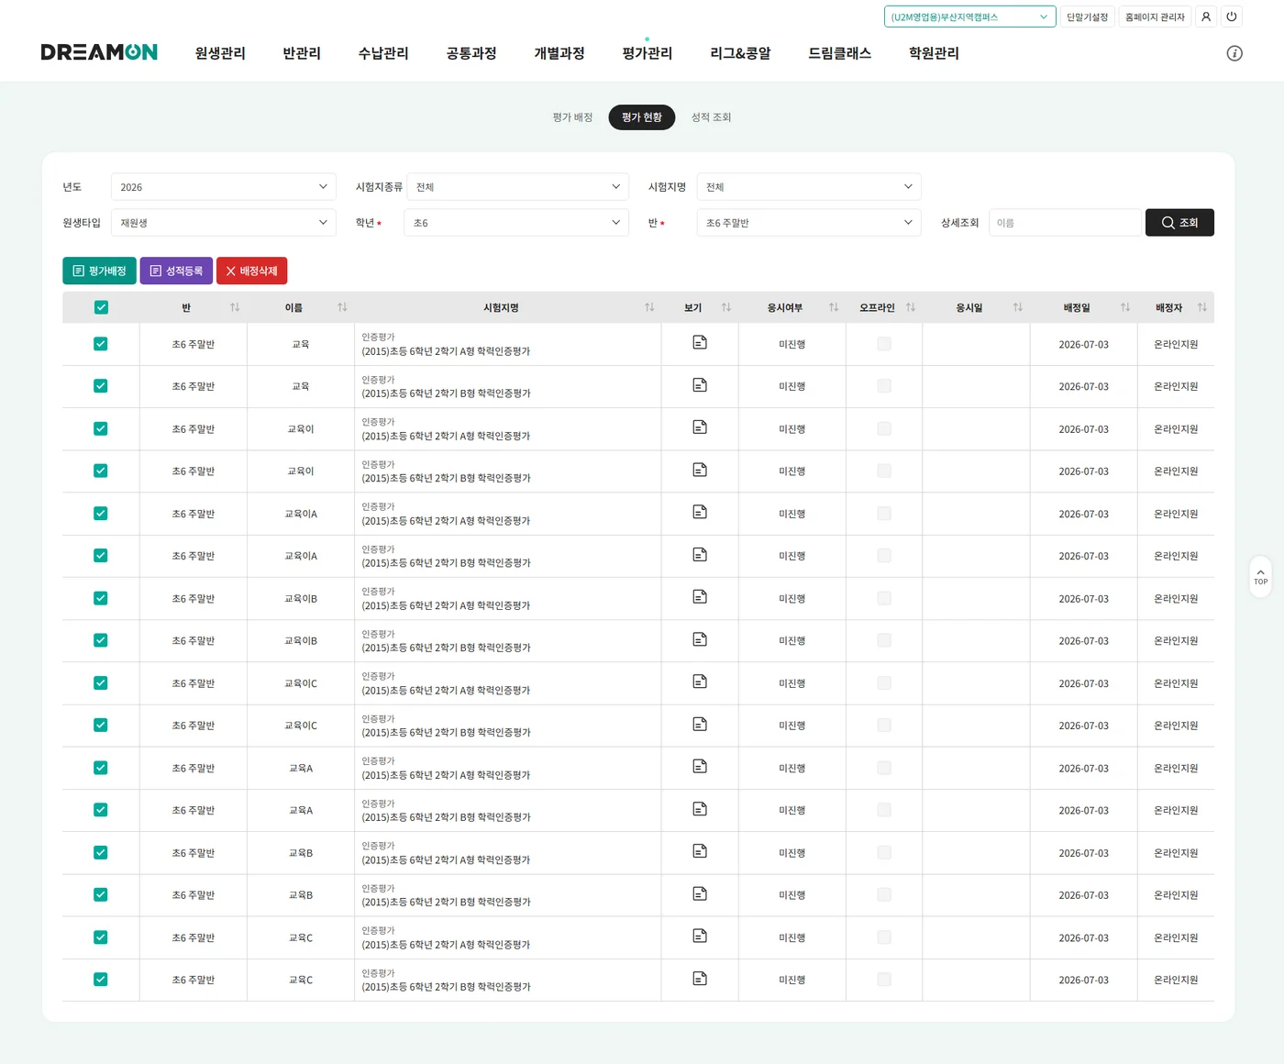Uncheck row checkbox for 교육이C A형 test

click(101, 683)
